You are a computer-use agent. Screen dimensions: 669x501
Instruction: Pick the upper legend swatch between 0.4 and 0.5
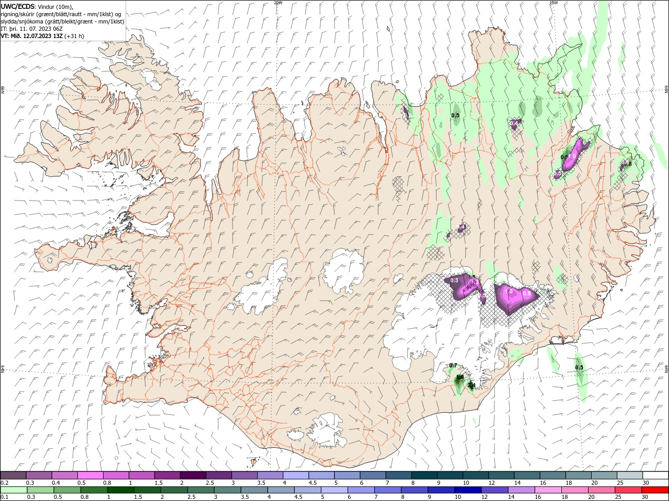tap(65, 475)
